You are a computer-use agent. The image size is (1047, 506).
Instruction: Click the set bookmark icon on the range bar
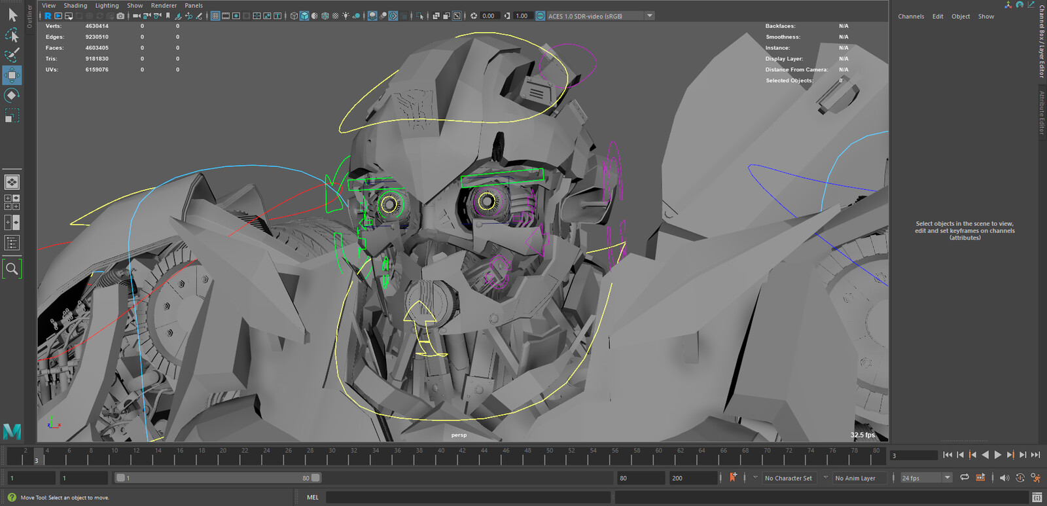coord(733,477)
